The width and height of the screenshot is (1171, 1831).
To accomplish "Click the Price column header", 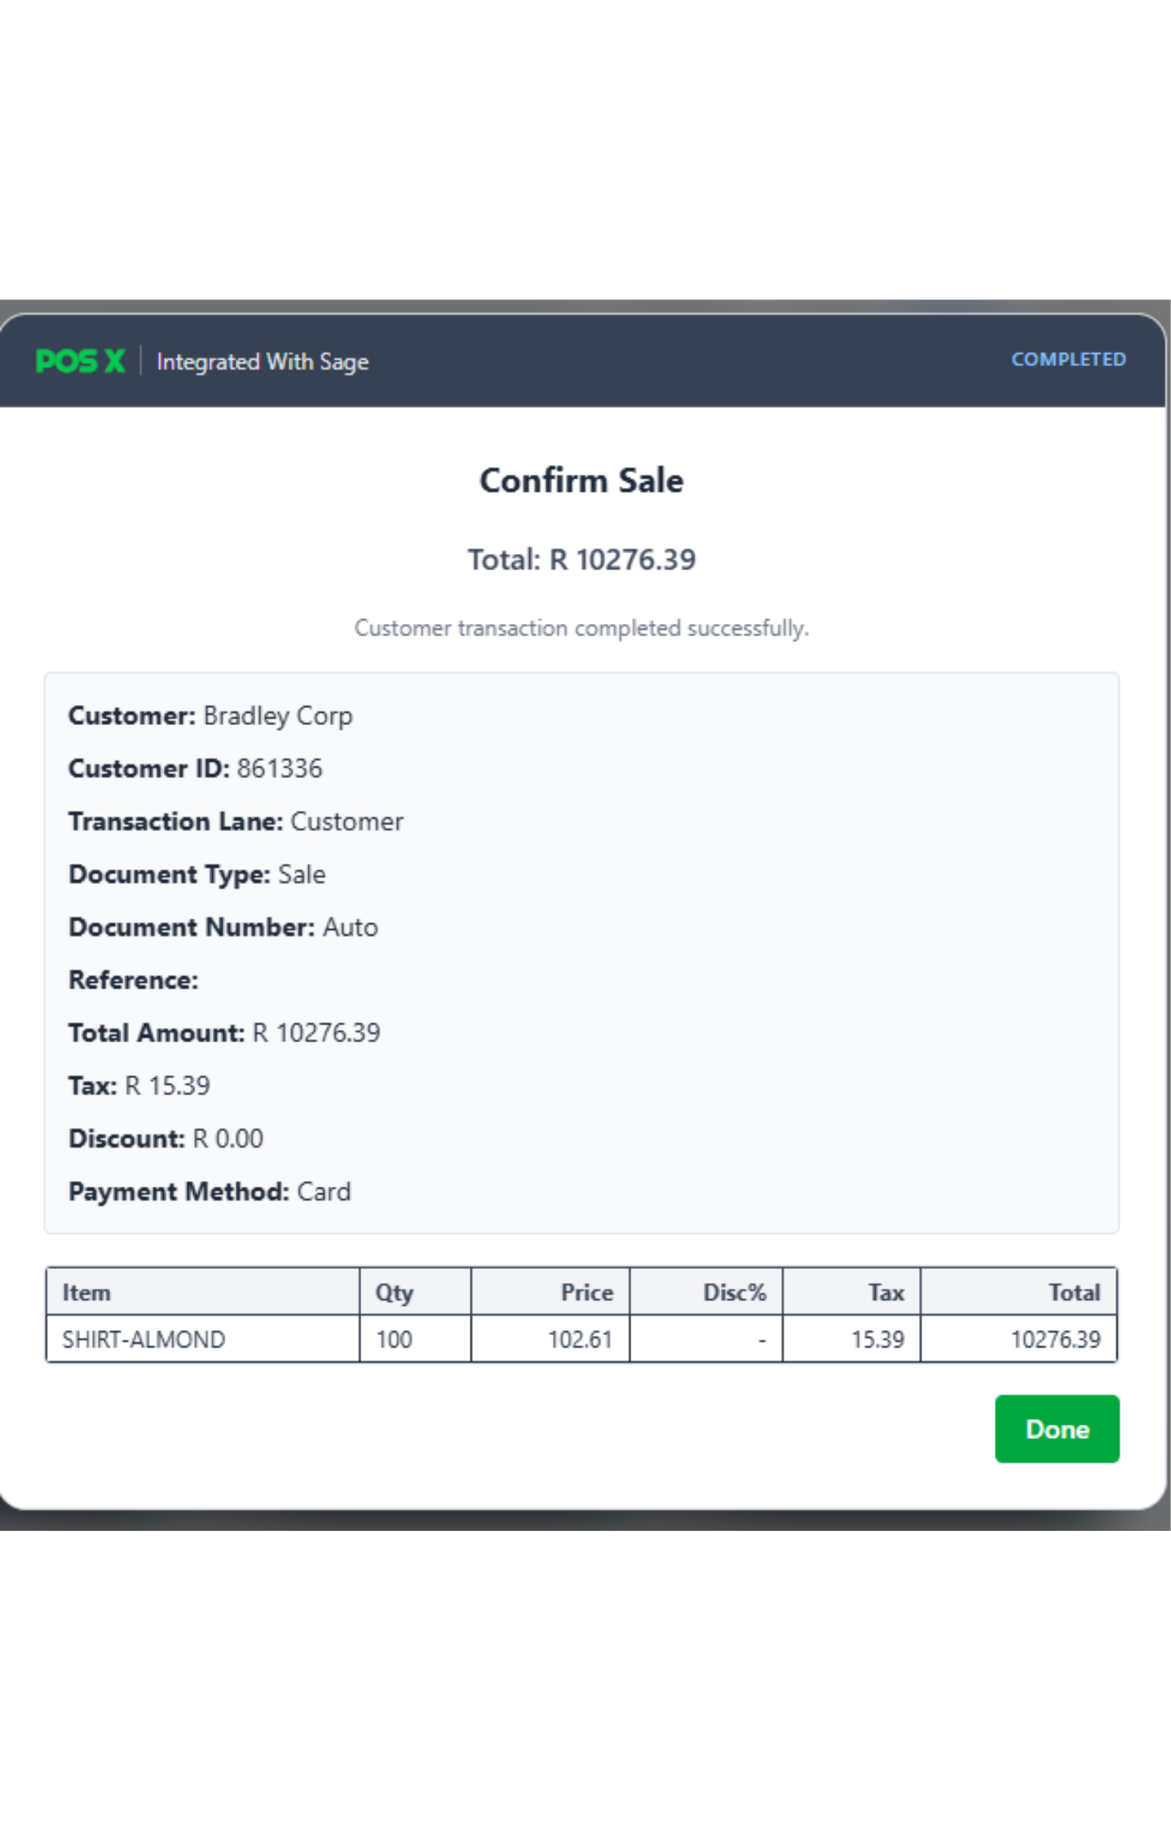I will [550, 1292].
